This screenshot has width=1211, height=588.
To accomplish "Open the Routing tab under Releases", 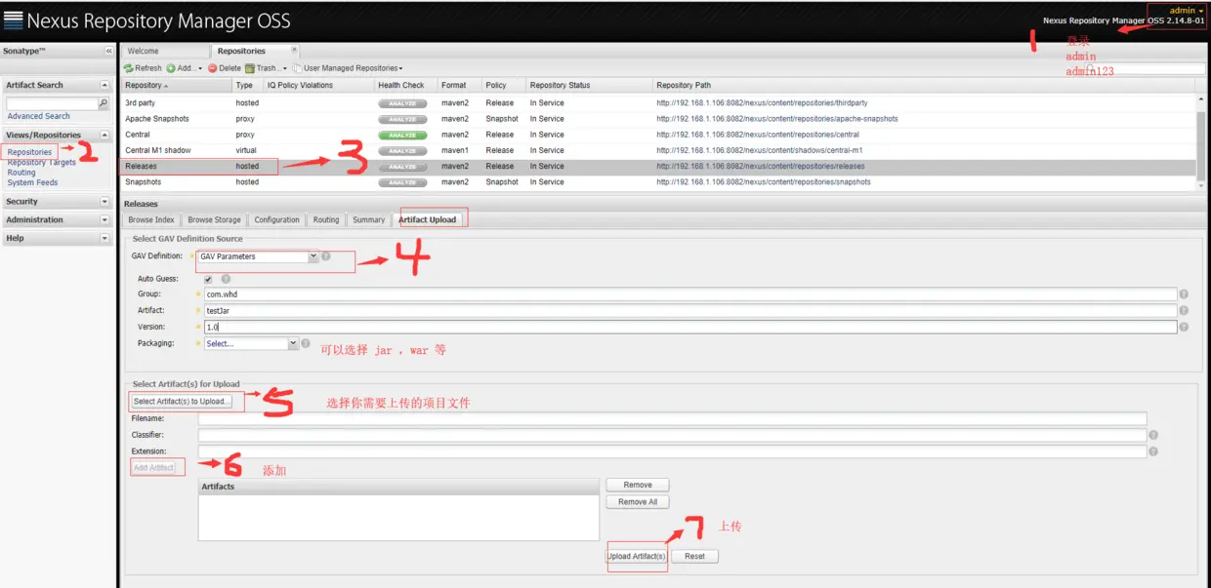I will (326, 219).
